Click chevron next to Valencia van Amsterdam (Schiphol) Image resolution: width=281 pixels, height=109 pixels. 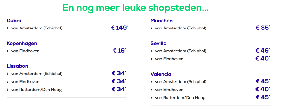click(x=152, y=82)
